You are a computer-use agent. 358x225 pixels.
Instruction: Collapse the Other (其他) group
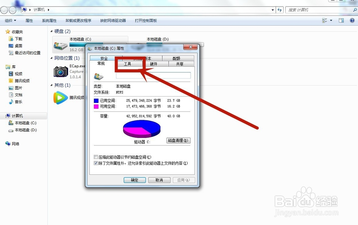coord(51,85)
